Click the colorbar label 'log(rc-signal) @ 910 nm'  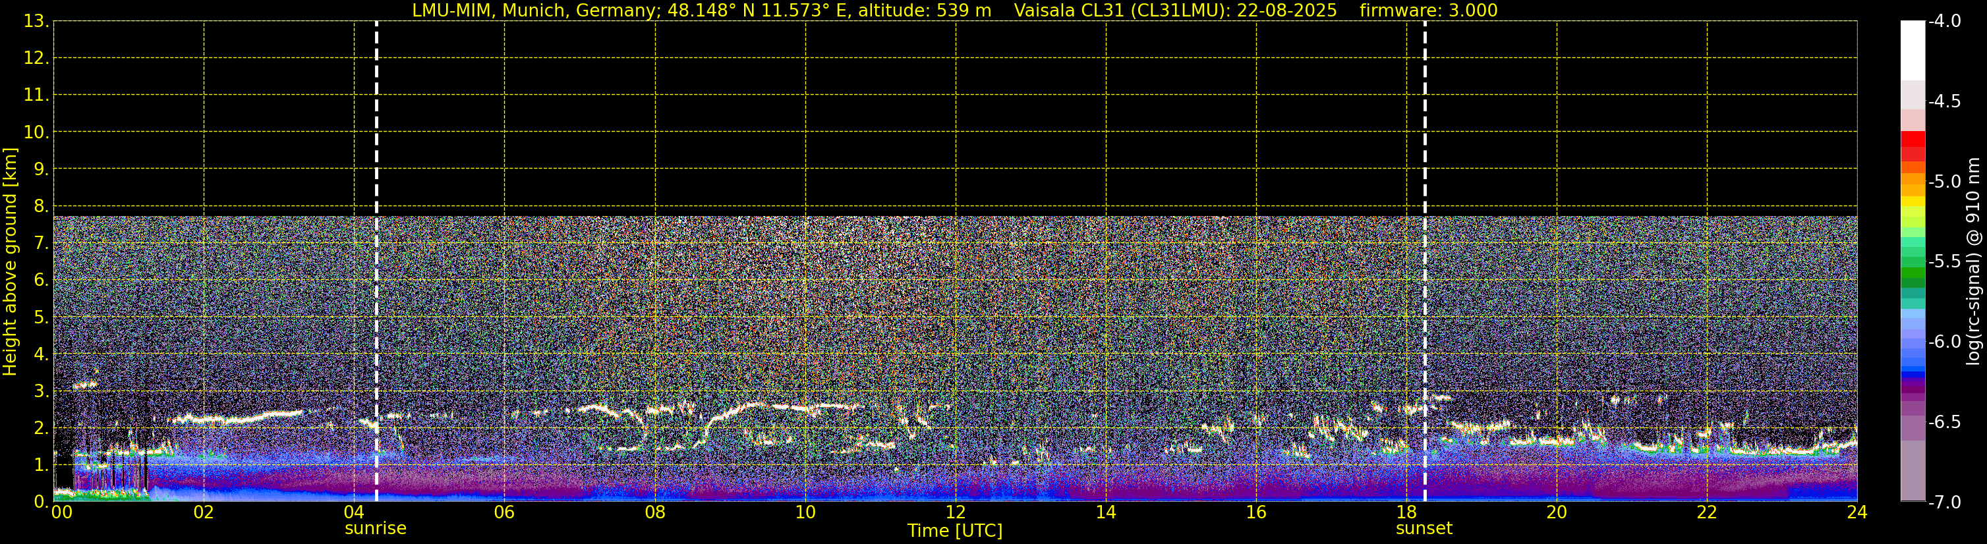tap(1973, 262)
